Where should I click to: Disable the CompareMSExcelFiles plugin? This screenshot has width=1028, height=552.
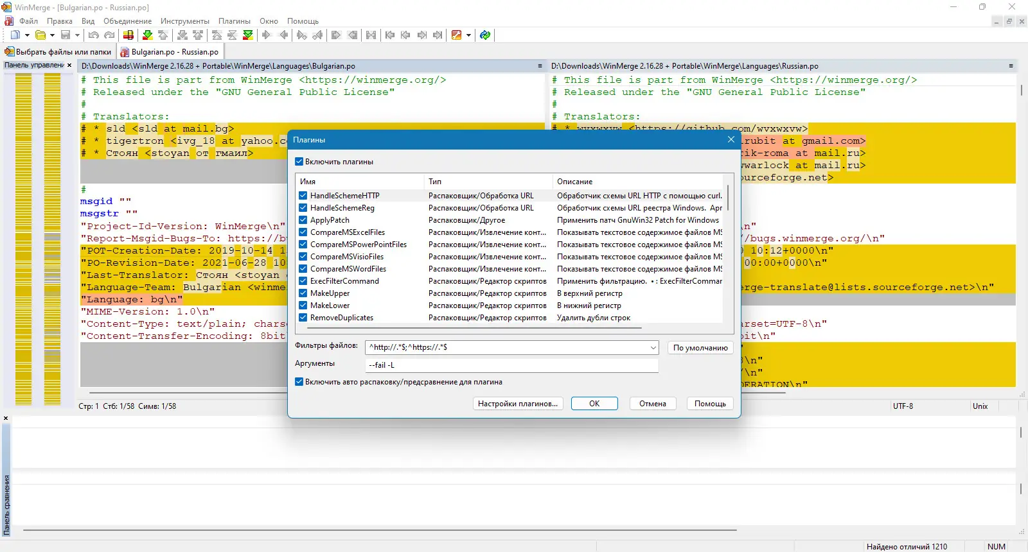[303, 232]
